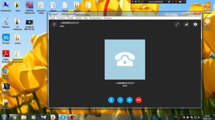Switch to Skype on the taskbar
This screenshot has height=120, width=215.
coord(63,117)
